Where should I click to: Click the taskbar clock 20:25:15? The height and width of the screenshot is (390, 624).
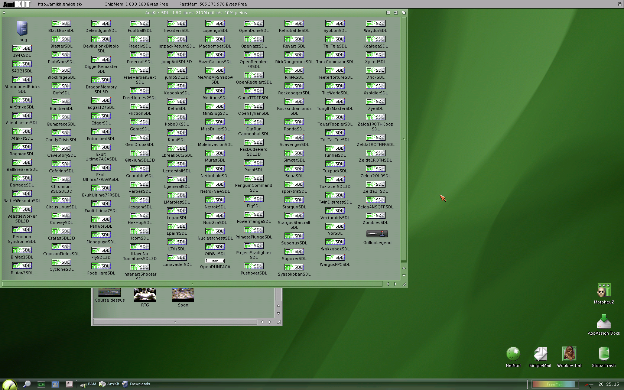(x=608, y=384)
